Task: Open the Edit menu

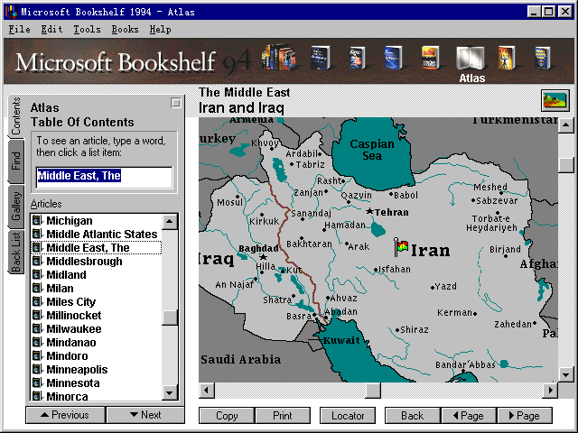Action: pyautogui.click(x=51, y=30)
